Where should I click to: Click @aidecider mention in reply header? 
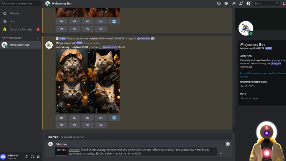[144, 39]
